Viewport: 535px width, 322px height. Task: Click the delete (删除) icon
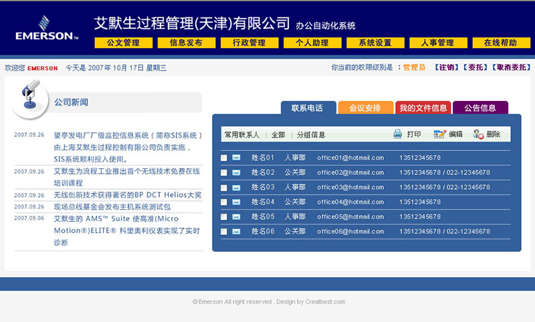tap(478, 134)
